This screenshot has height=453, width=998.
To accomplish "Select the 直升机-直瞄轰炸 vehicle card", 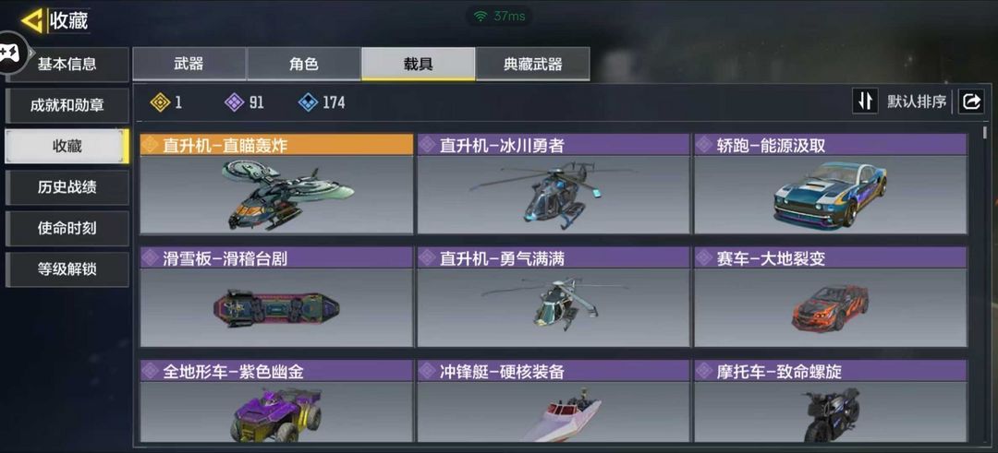I will click(277, 184).
